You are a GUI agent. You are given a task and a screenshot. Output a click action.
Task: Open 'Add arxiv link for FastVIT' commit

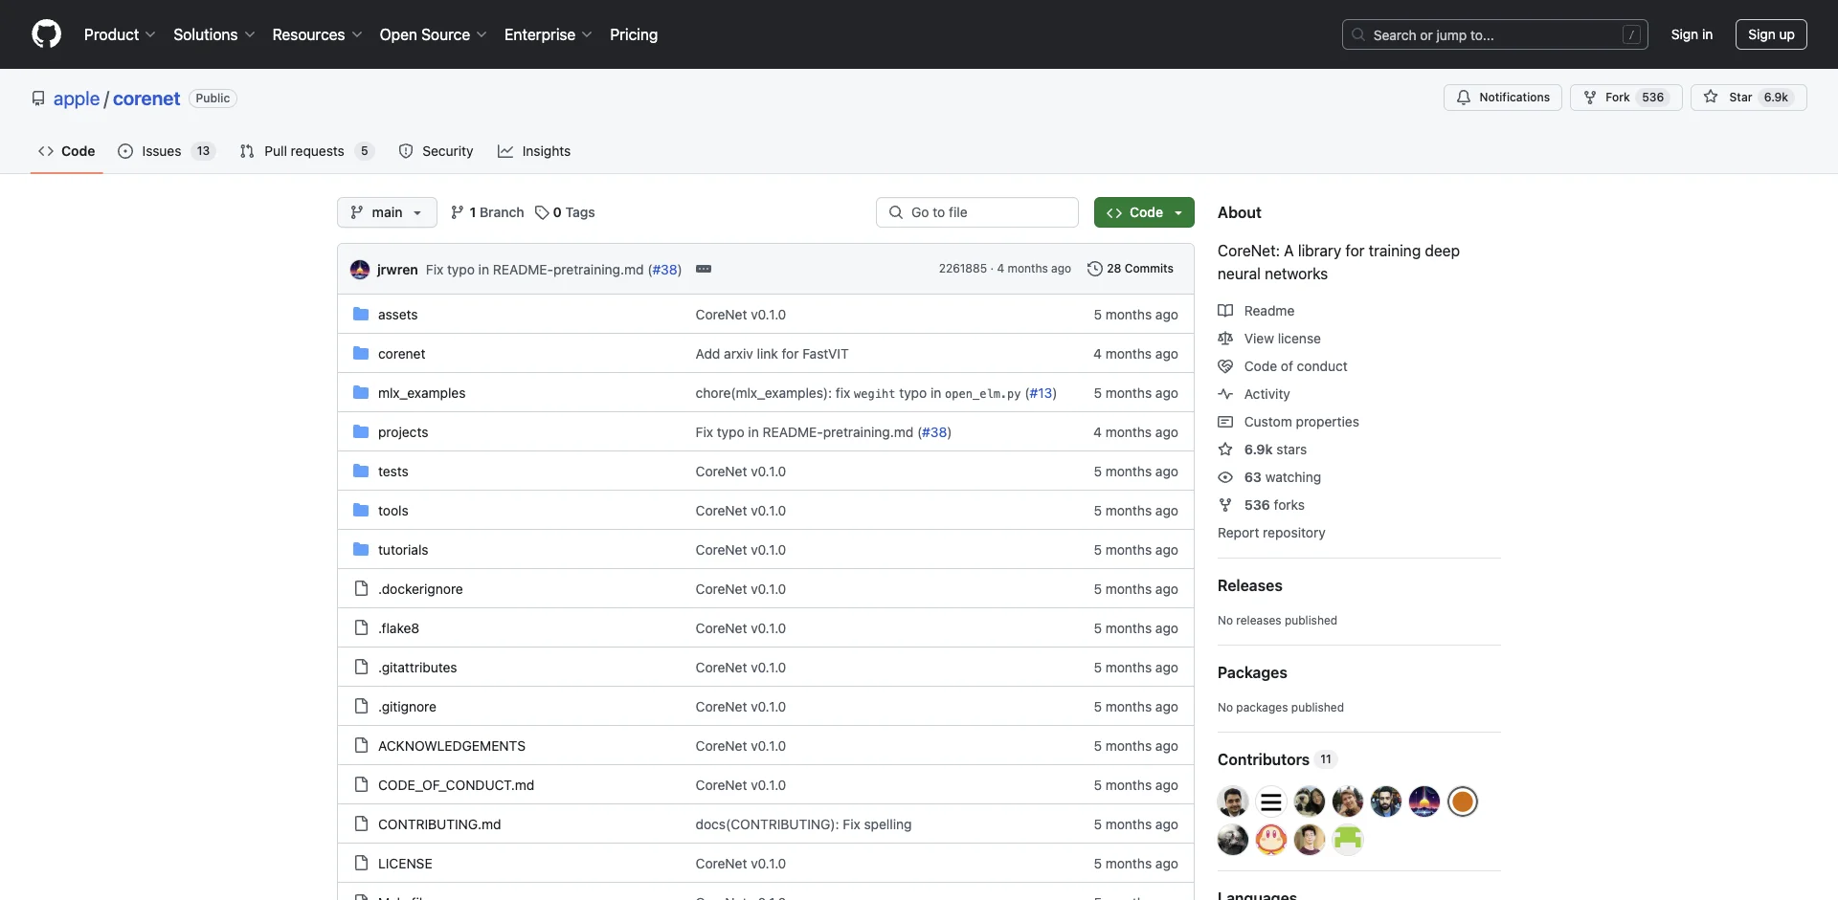pos(772,354)
